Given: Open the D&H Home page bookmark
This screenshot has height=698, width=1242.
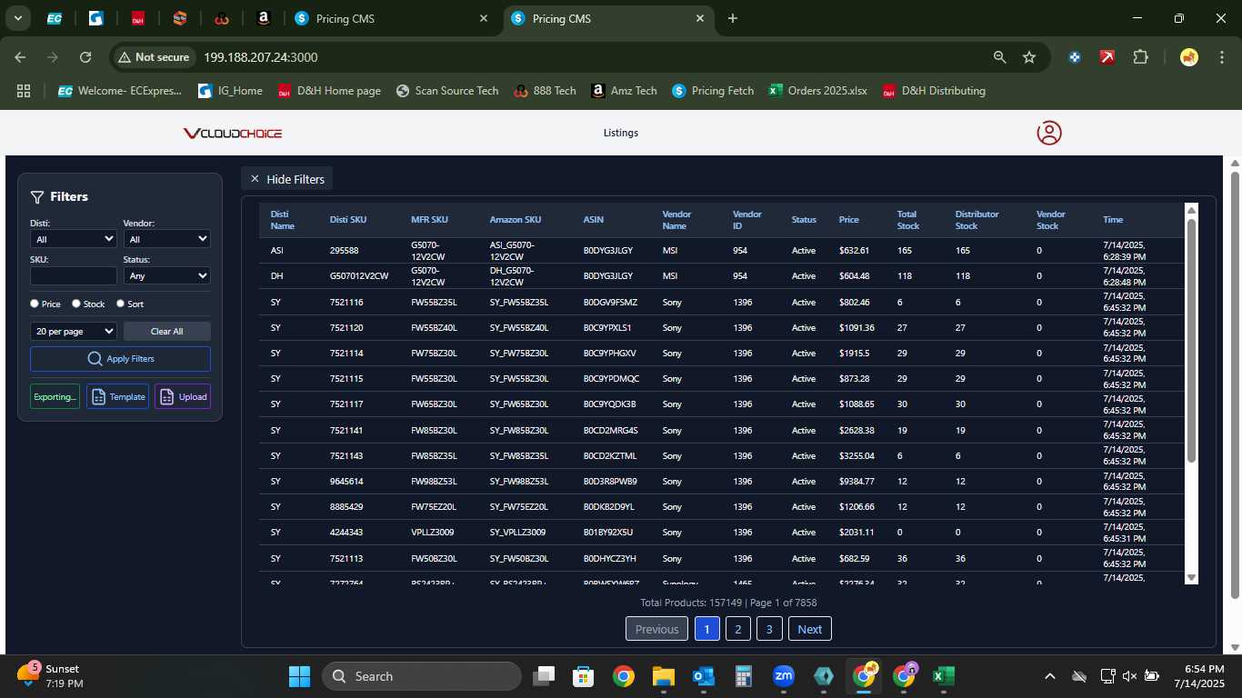Looking at the screenshot, I should pos(329,91).
